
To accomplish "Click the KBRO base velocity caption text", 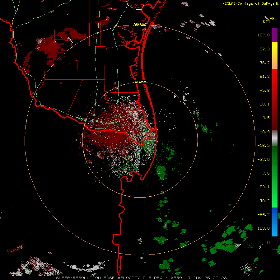I will (x=141, y=278).
